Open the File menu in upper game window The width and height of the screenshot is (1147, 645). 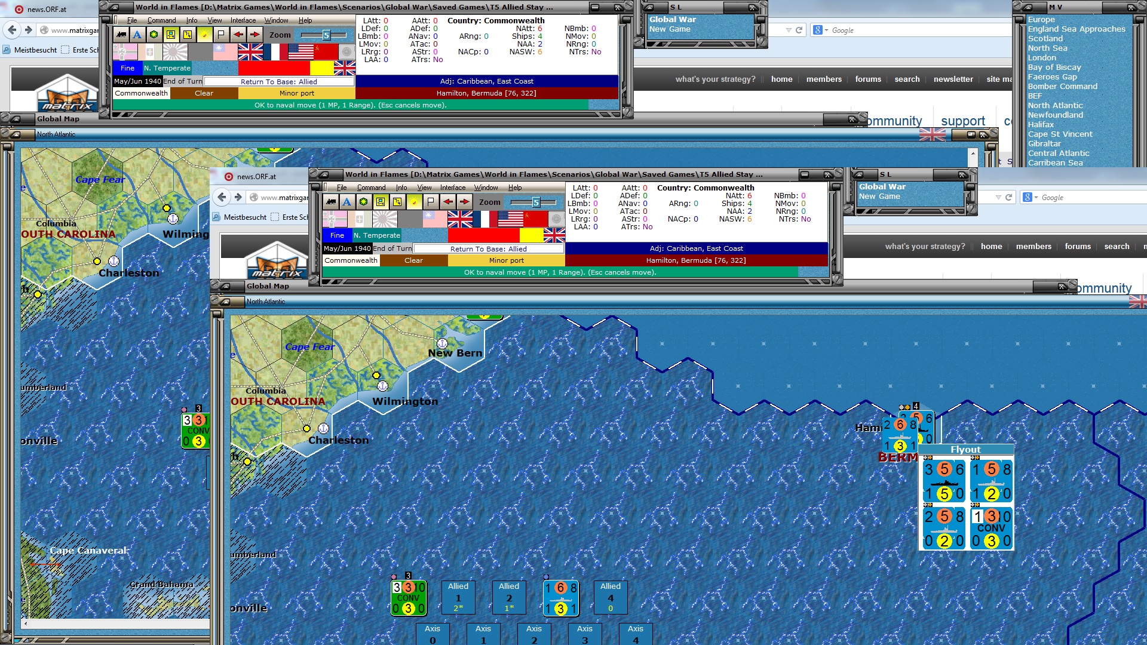pyautogui.click(x=132, y=20)
